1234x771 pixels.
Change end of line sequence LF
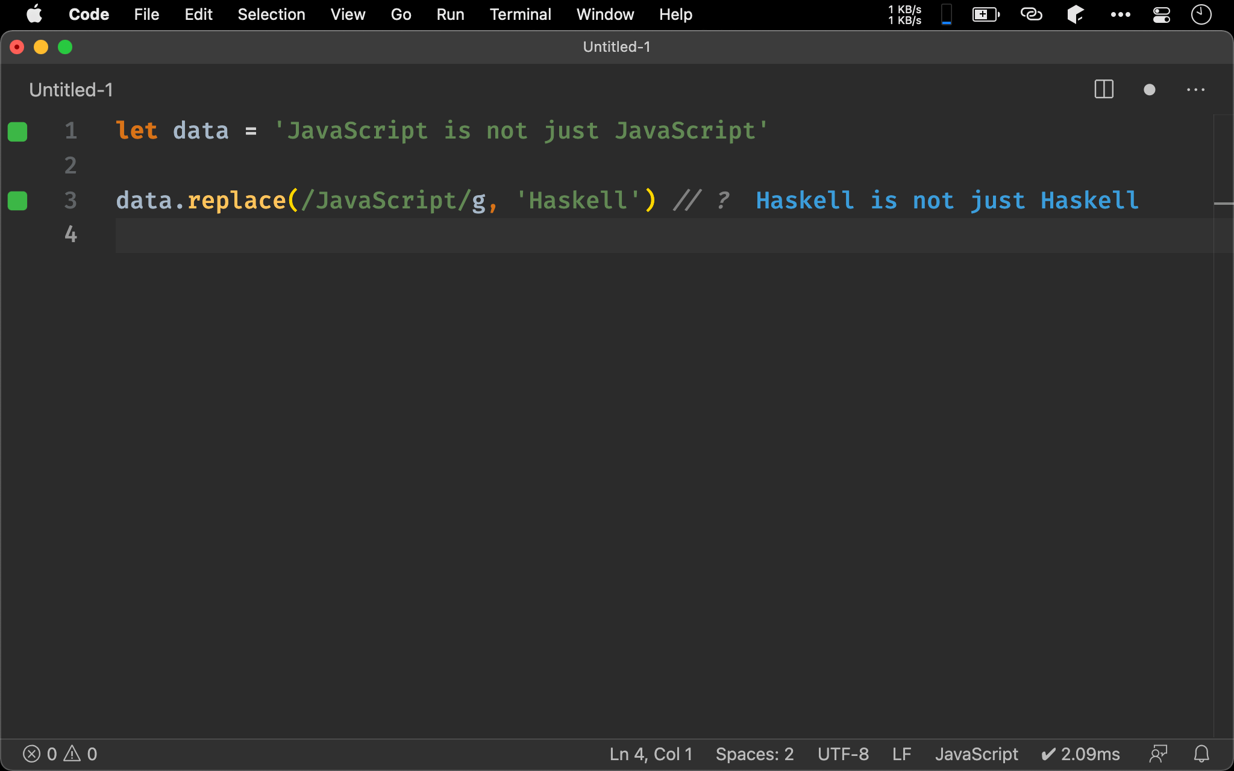[x=901, y=754]
